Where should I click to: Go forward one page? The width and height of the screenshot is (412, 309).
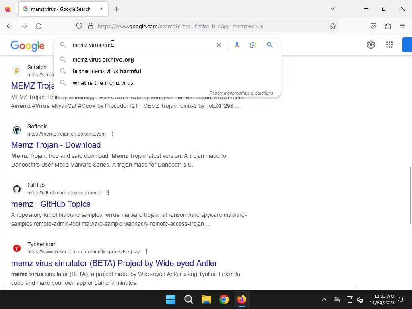pyautogui.click(x=24, y=26)
